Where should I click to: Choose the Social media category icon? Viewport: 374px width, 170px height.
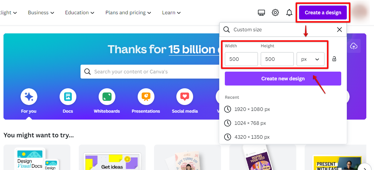[x=185, y=97]
